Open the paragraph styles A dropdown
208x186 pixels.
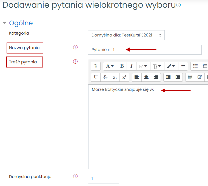tap(110, 66)
